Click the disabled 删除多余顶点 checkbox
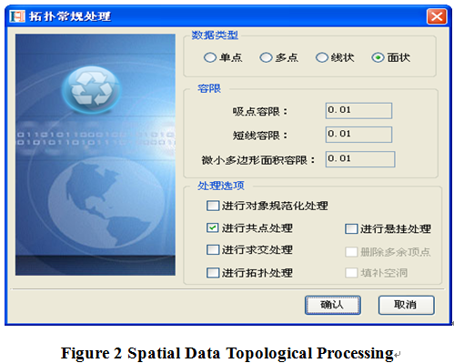The width and height of the screenshot is (454, 363). [x=351, y=252]
